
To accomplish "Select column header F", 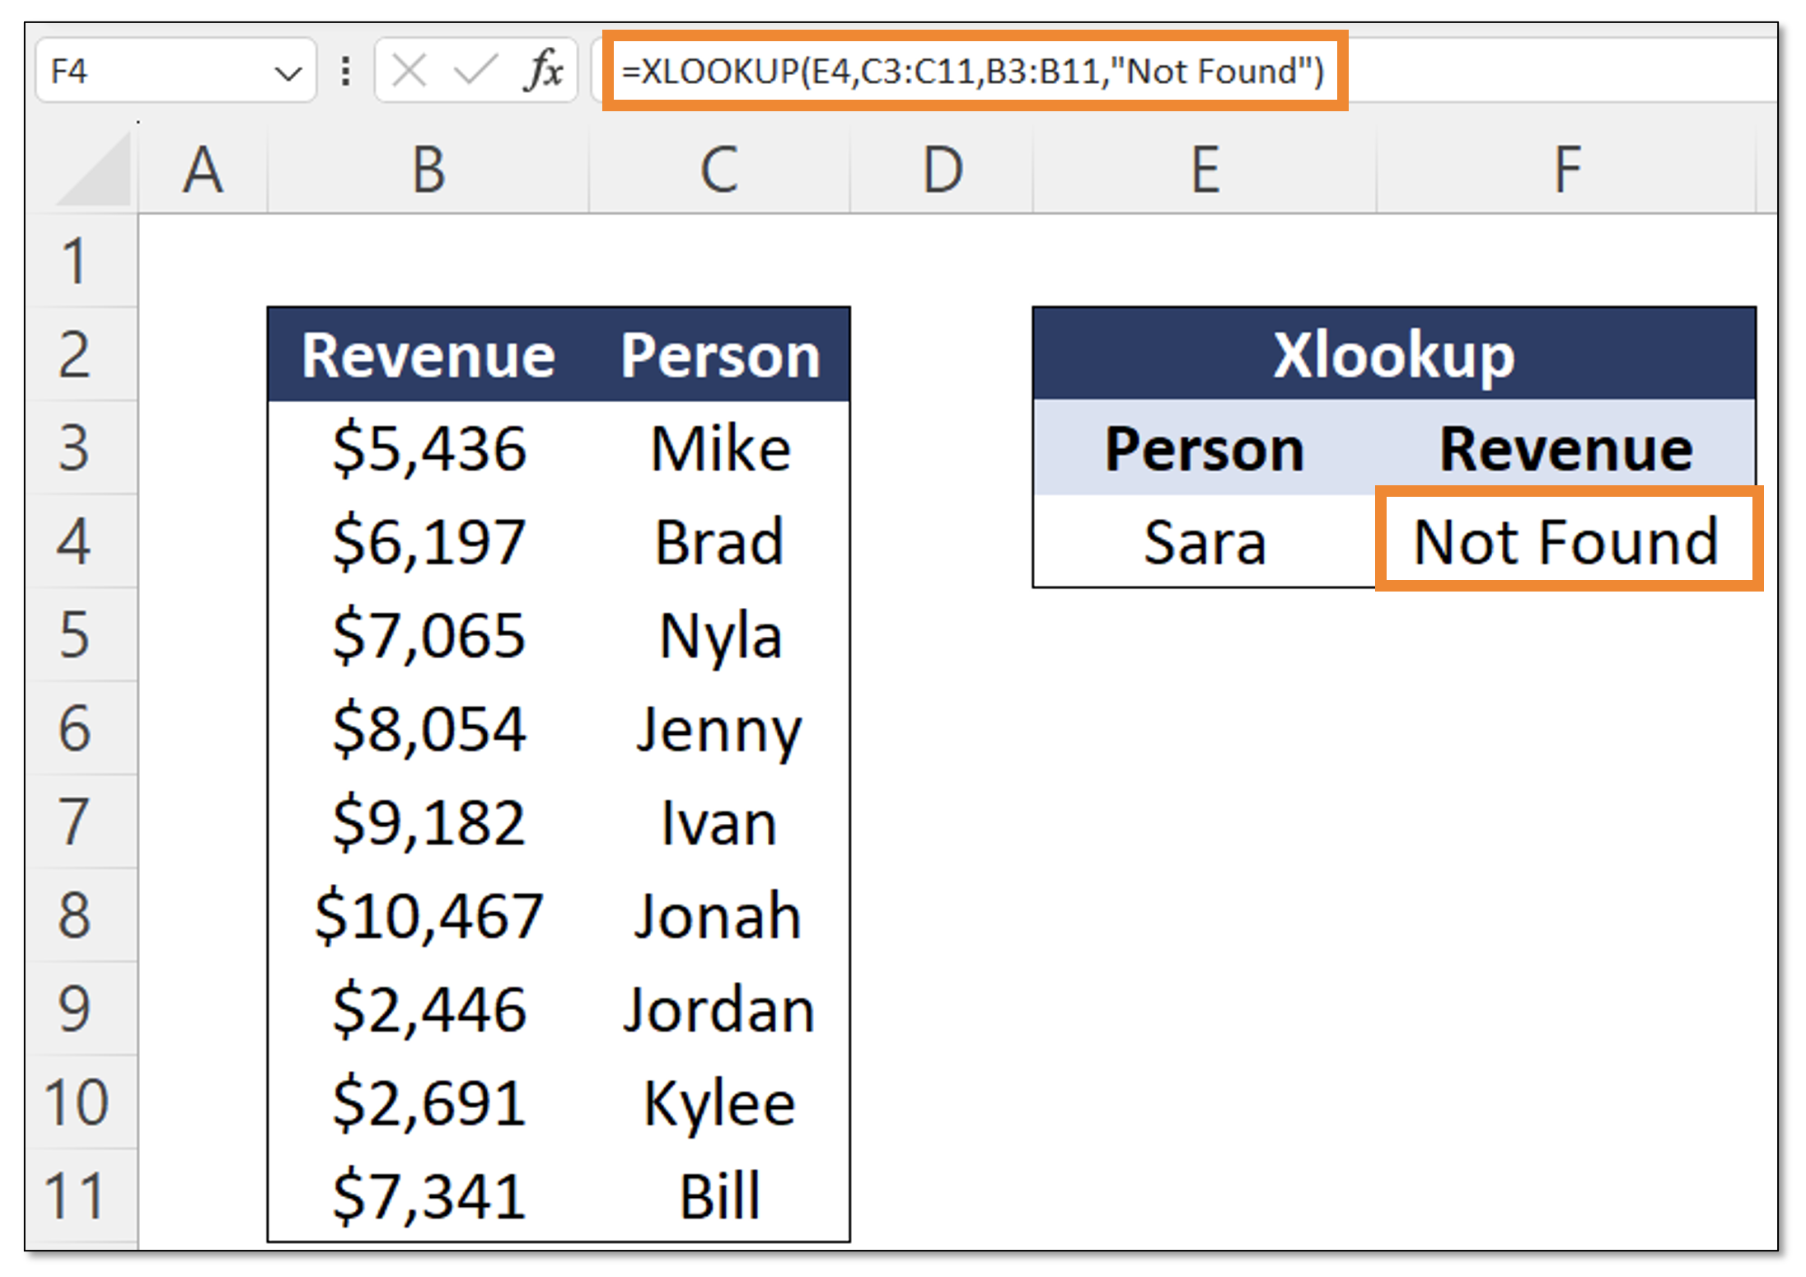I will (x=1565, y=169).
